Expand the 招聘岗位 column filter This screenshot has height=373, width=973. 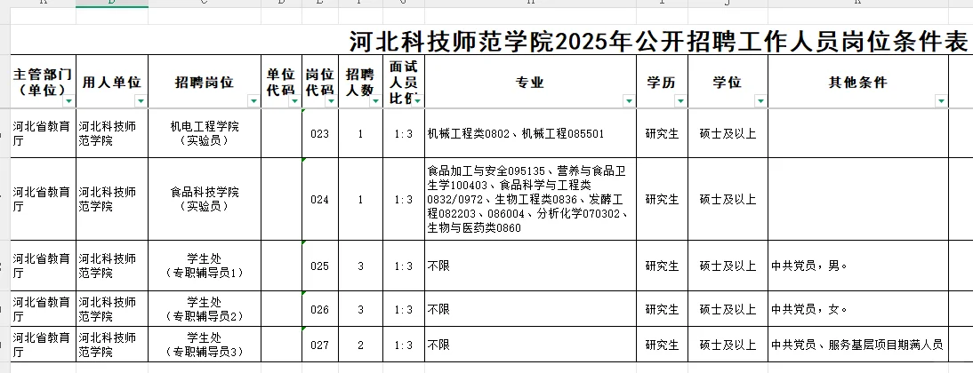pyautogui.click(x=253, y=101)
